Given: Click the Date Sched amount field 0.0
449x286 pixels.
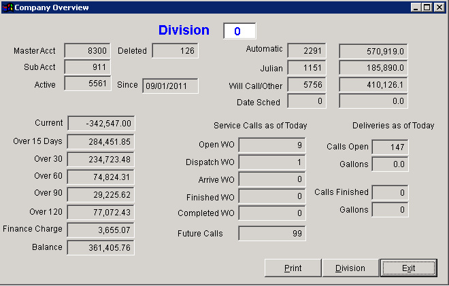Looking at the screenshot, I should (373, 101).
